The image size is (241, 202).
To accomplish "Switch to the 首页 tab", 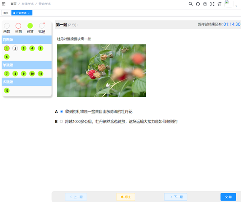I will (x=6, y=13).
